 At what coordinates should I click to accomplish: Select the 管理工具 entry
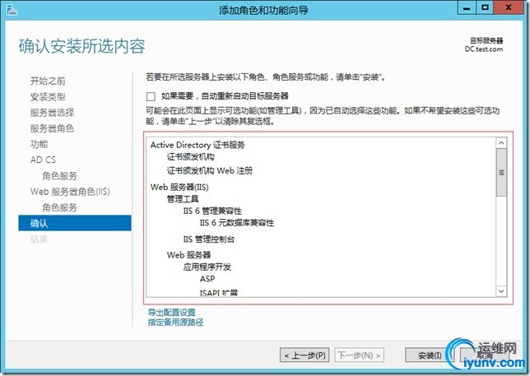click(183, 199)
